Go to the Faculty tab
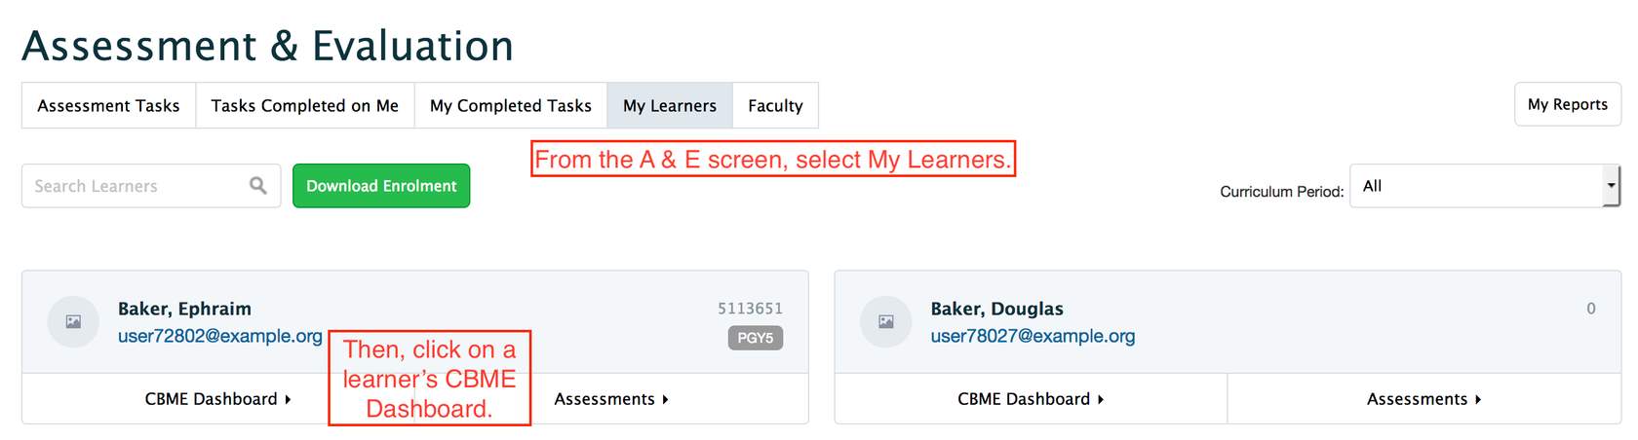Viewport: 1638px width, 440px height. (775, 105)
